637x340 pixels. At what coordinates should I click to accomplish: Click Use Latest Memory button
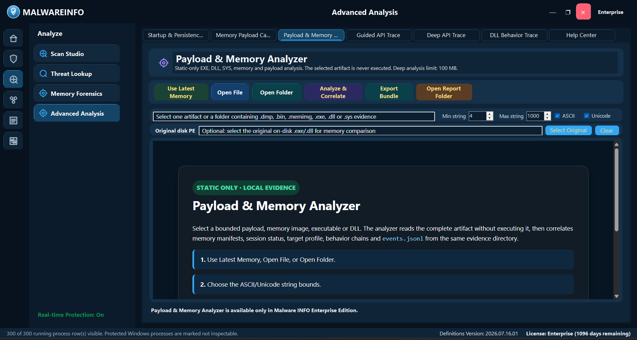tap(181, 92)
